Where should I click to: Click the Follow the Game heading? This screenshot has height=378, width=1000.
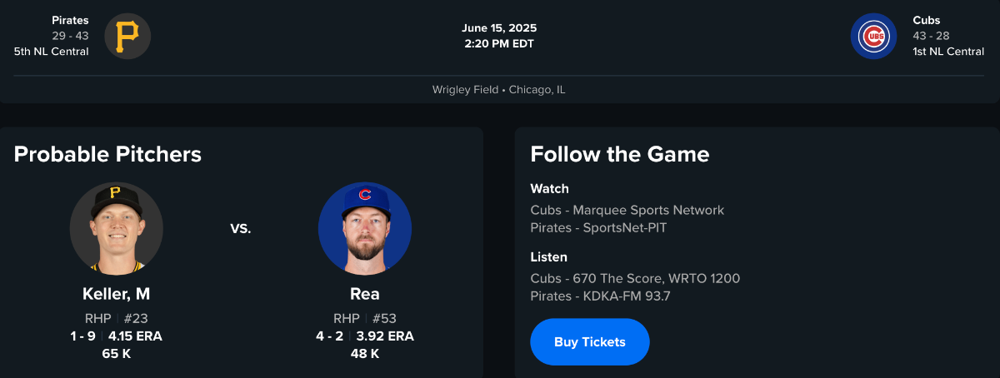(x=619, y=154)
